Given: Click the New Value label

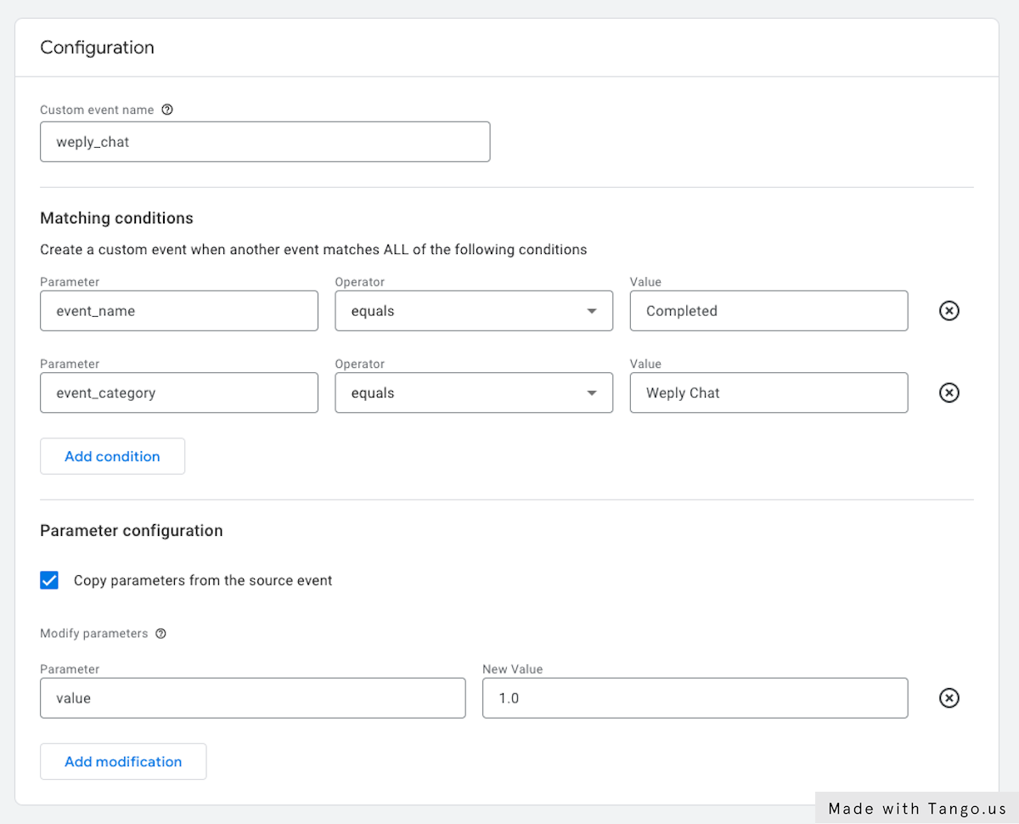Looking at the screenshot, I should (513, 669).
